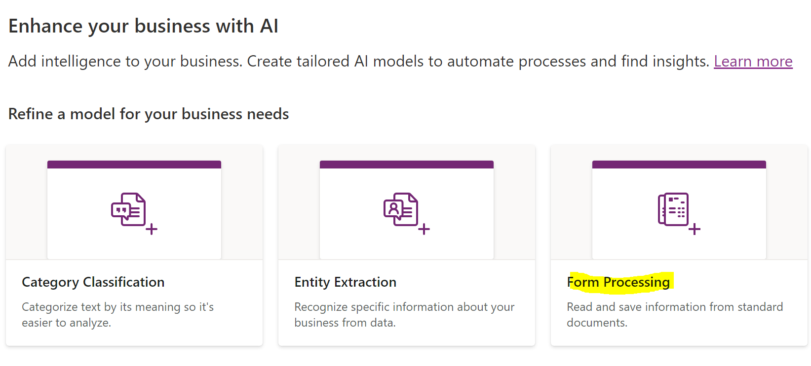Select the Category Classification title

point(93,282)
